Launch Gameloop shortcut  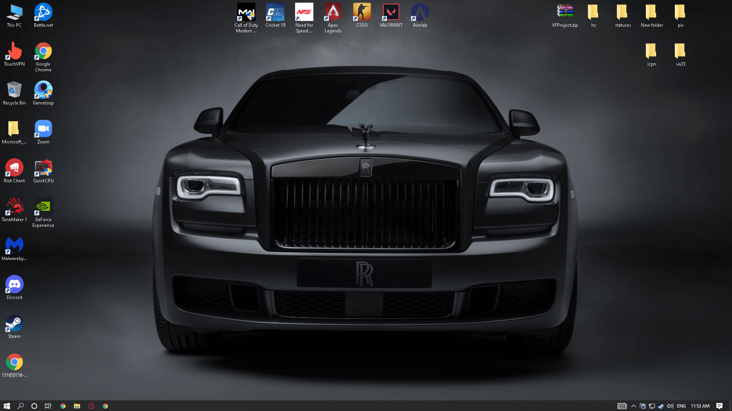pos(43,93)
